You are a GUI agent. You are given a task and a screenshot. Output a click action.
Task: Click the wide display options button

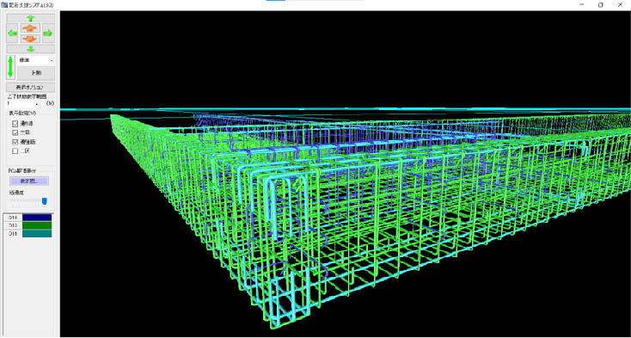point(31,88)
